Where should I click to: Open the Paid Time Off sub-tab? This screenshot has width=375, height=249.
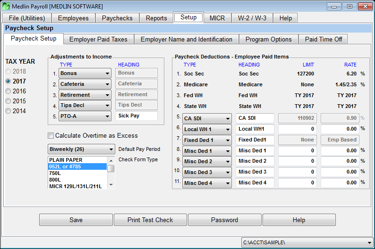[x=324, y=40]
